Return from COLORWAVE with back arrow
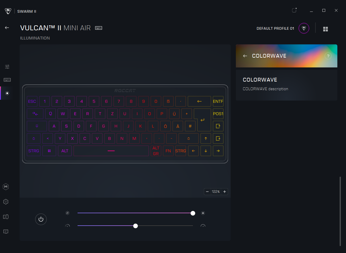 (245, 56)
